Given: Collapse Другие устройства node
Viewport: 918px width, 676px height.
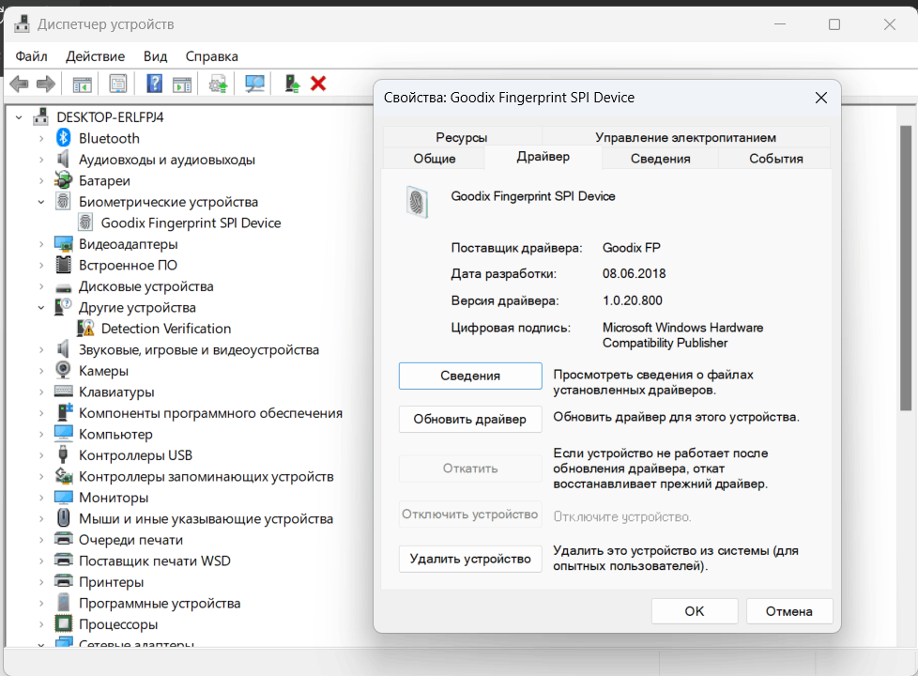Looking at the screenshot, I should [x=41, y=308].
